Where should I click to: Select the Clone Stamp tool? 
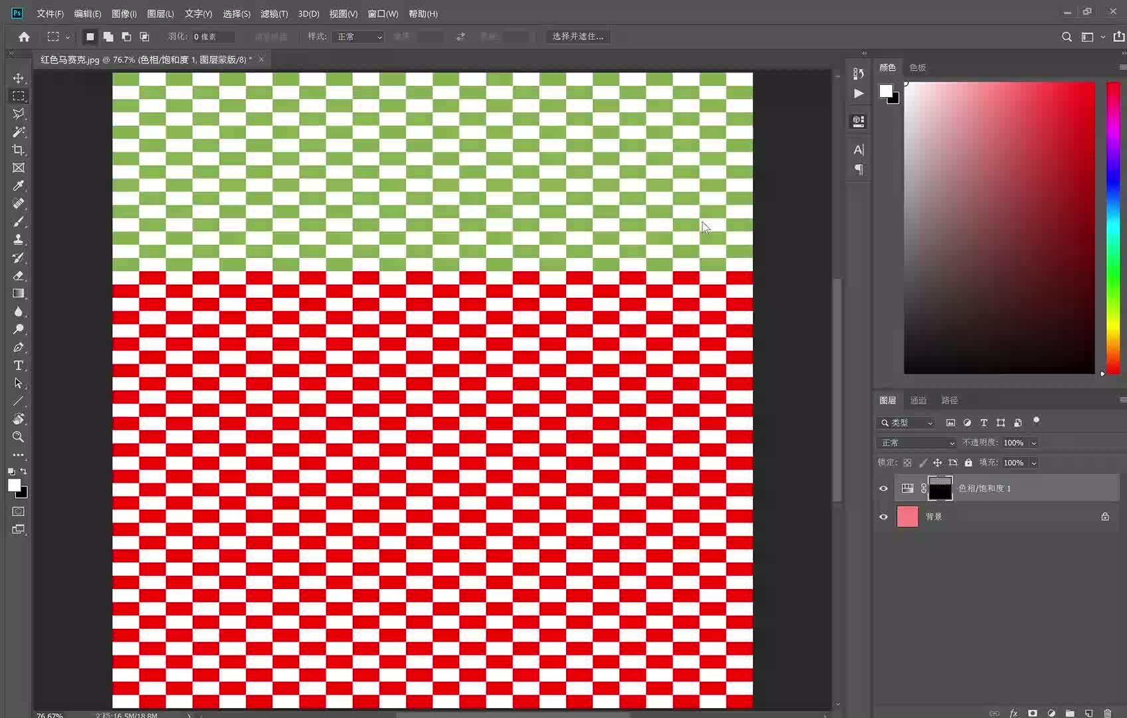click(18, 240)
